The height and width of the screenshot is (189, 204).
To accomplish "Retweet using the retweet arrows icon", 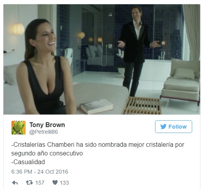I will pyautogui.click(x=29, y=183).
